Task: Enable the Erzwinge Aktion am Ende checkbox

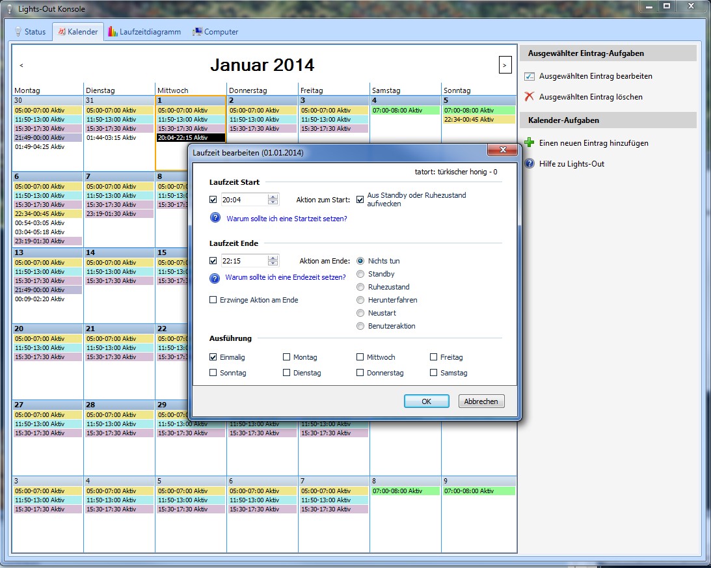Action: tap(211, 299)
